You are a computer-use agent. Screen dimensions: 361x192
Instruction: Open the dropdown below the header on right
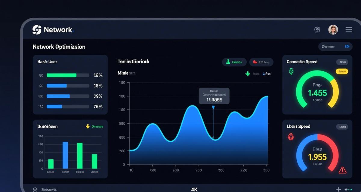pyautogui.click(x=335, y=46)
